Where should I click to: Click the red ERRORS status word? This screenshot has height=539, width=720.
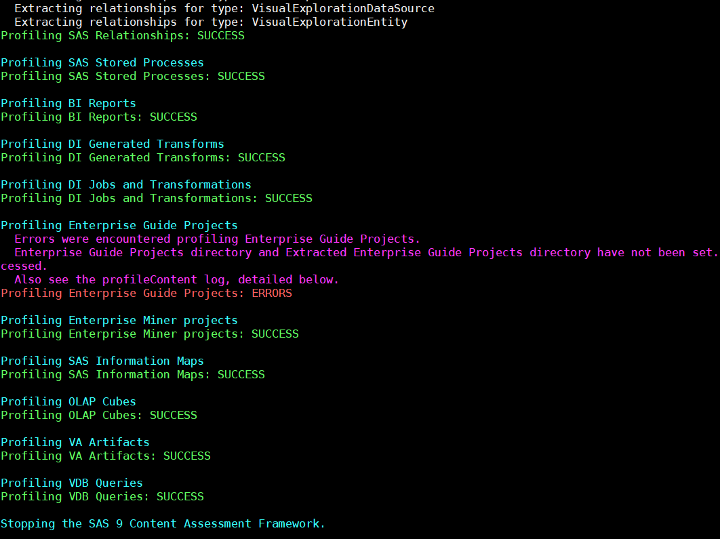tap(271, 293)
